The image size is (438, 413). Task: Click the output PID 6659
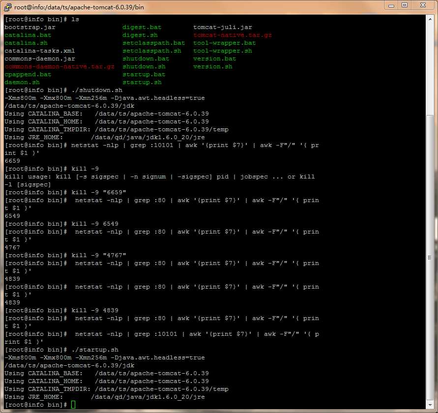[12, 161]
